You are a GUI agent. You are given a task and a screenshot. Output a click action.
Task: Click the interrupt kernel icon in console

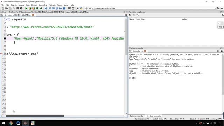pos(218,51)
